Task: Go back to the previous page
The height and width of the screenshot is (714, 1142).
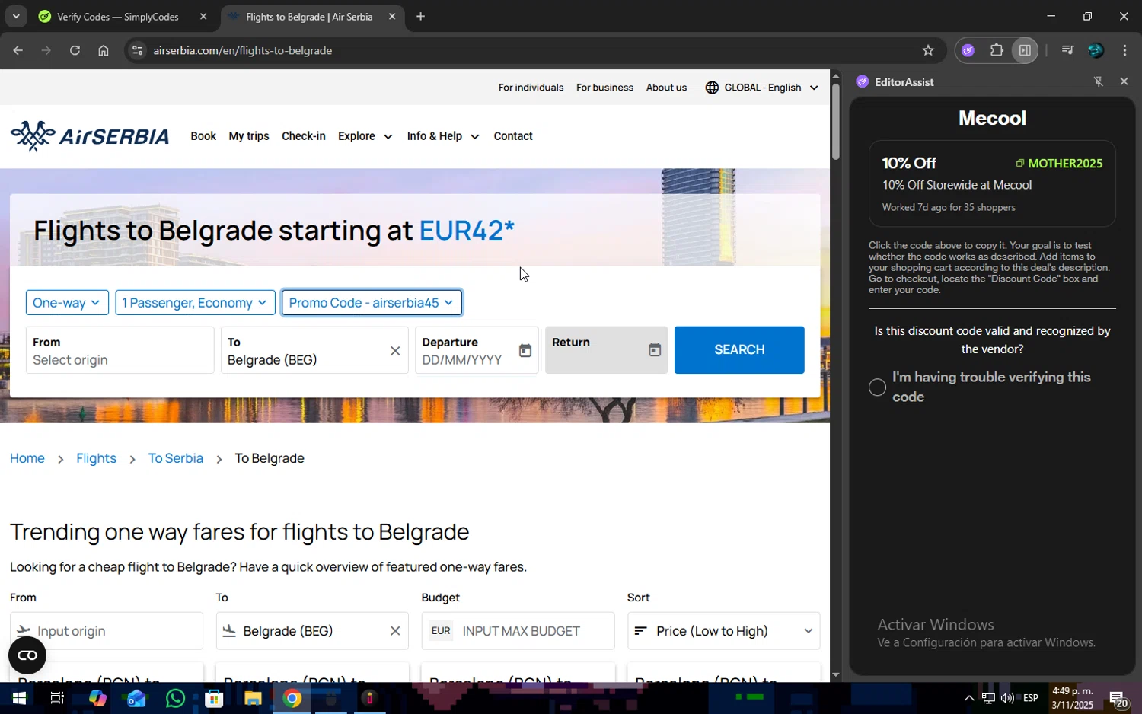Action: click(18, 50)
